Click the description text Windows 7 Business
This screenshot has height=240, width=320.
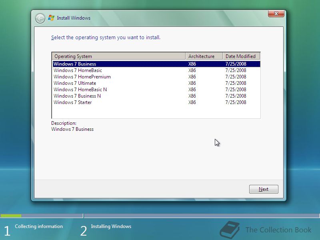click(72, 129)
